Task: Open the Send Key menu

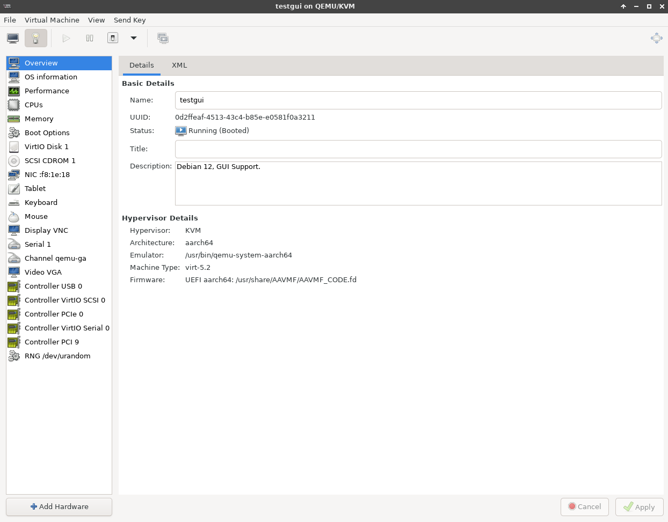Action: tap(129, 20)
